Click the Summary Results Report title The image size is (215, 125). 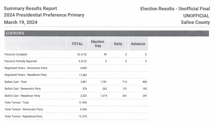tap(30, 8)
